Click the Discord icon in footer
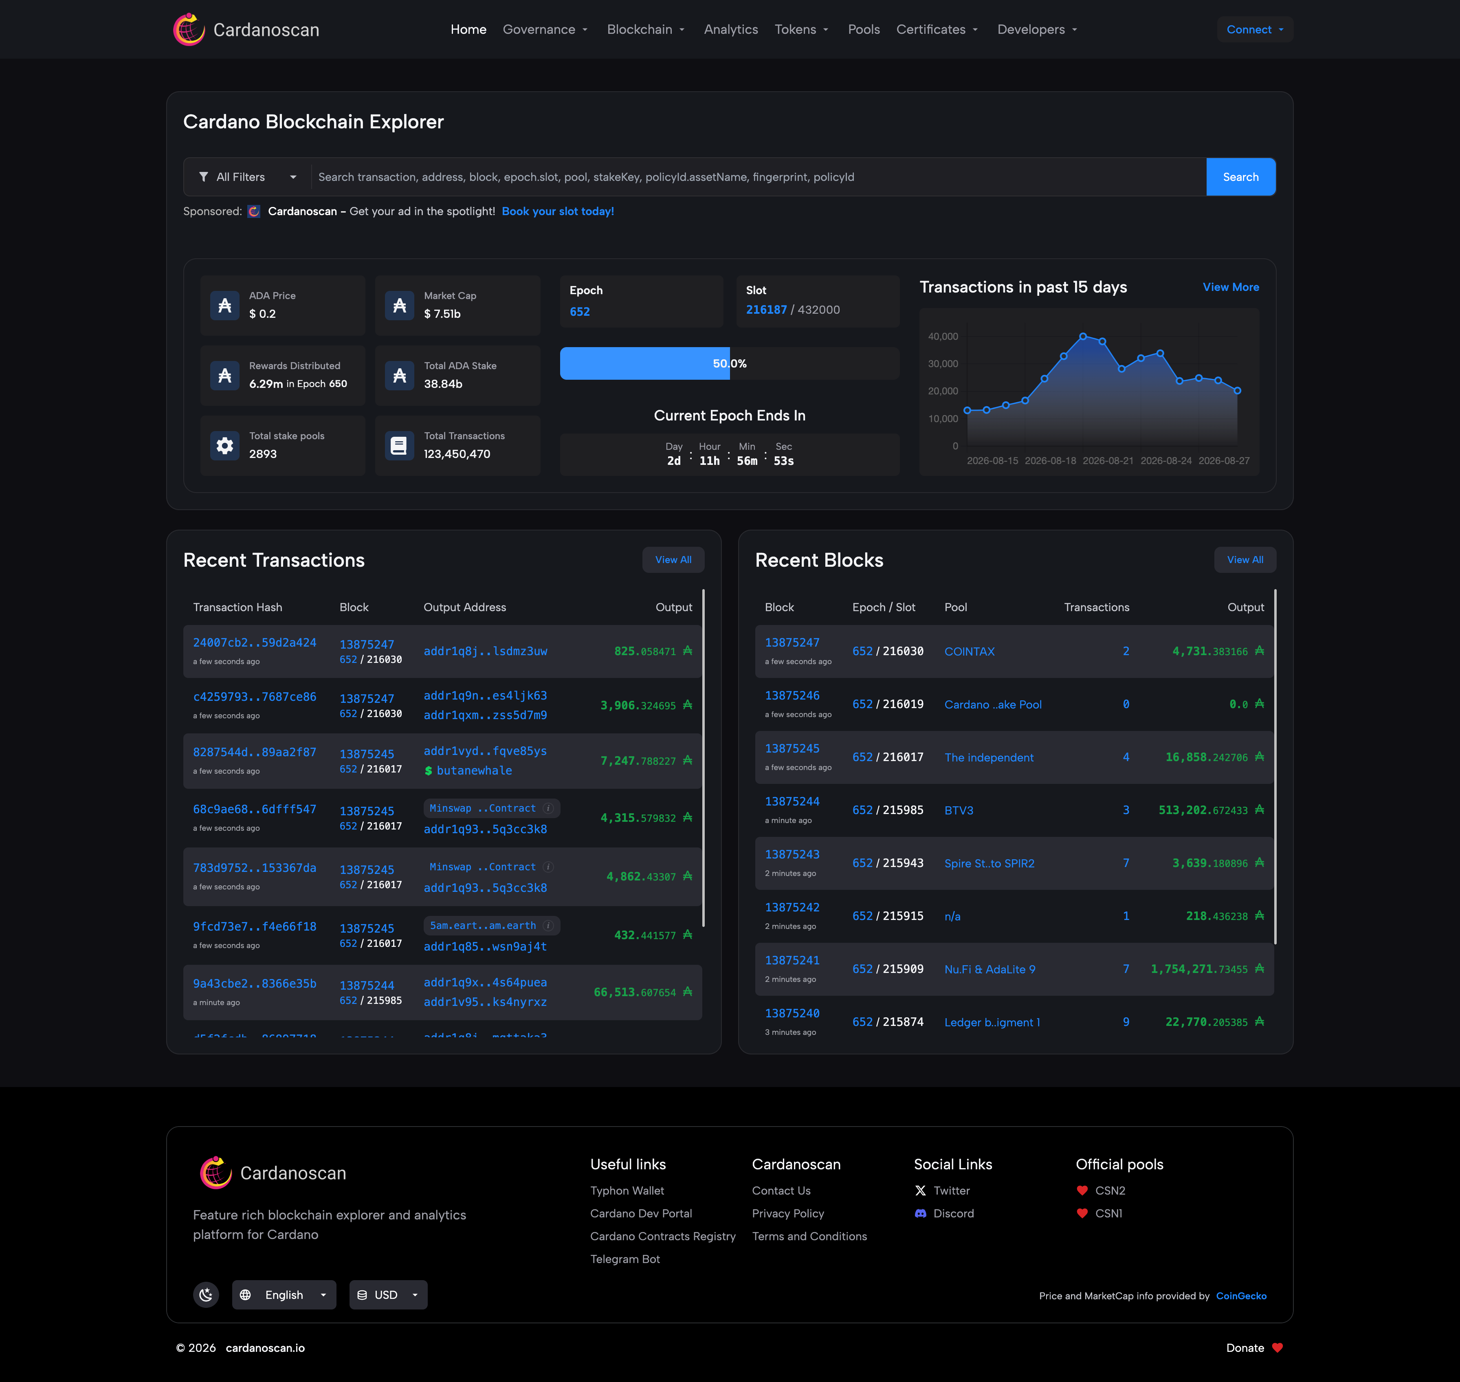Image resolution: width=1460 pixels, height=1382 pixels. (x=920, y=1213)
